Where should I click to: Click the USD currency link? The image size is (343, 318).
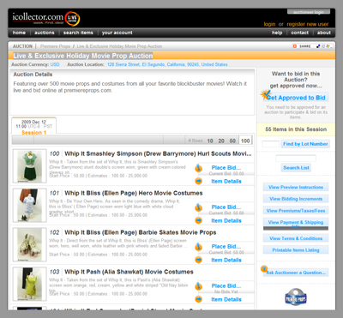point(55,64)
